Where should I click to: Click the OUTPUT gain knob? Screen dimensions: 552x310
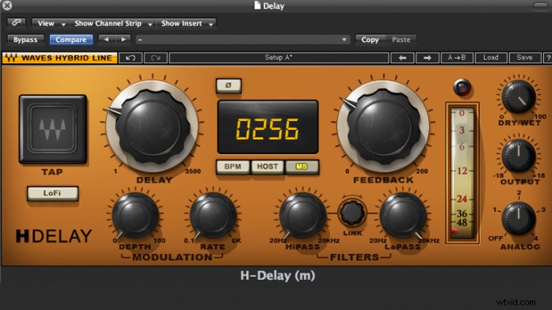pos(519,156)
